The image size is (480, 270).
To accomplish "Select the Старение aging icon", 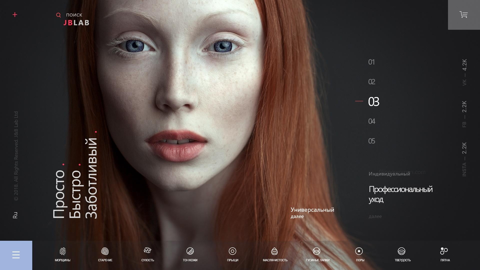I will click(x=105, y=251).
